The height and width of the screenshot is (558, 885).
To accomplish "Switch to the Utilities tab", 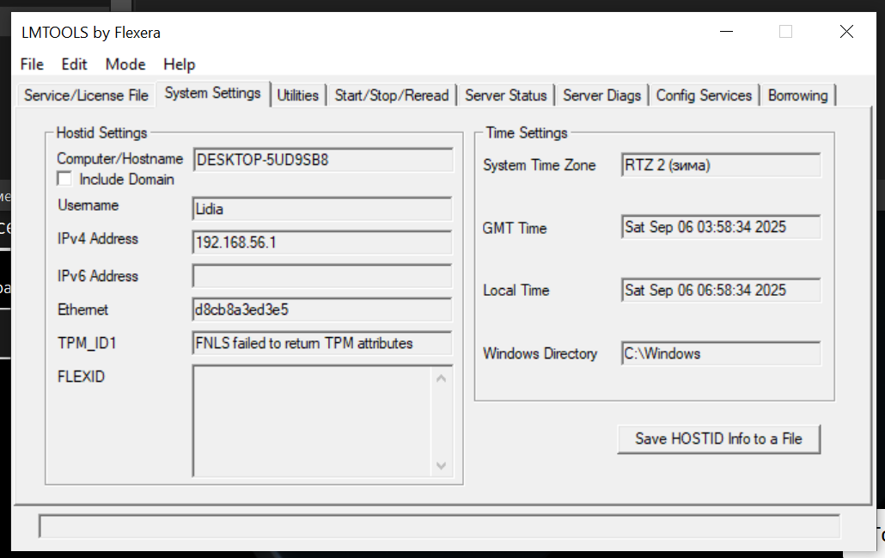I will tap(297, 95).
